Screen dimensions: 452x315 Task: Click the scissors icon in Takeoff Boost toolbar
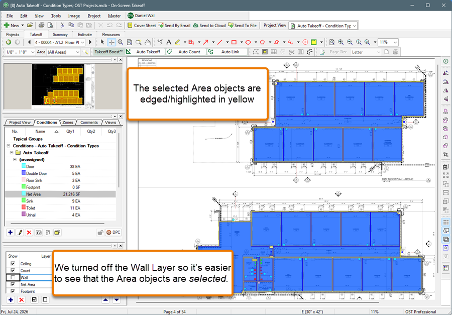click(x=291, y=52)
